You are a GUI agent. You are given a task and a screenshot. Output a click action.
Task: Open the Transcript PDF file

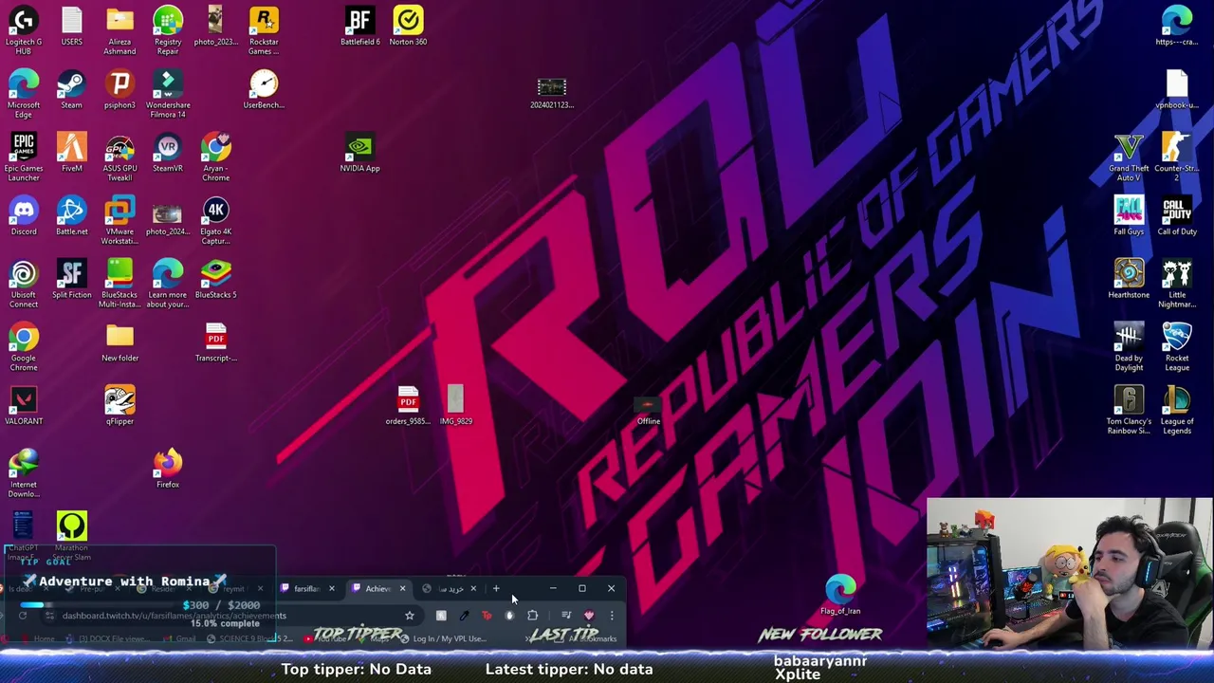215,343
